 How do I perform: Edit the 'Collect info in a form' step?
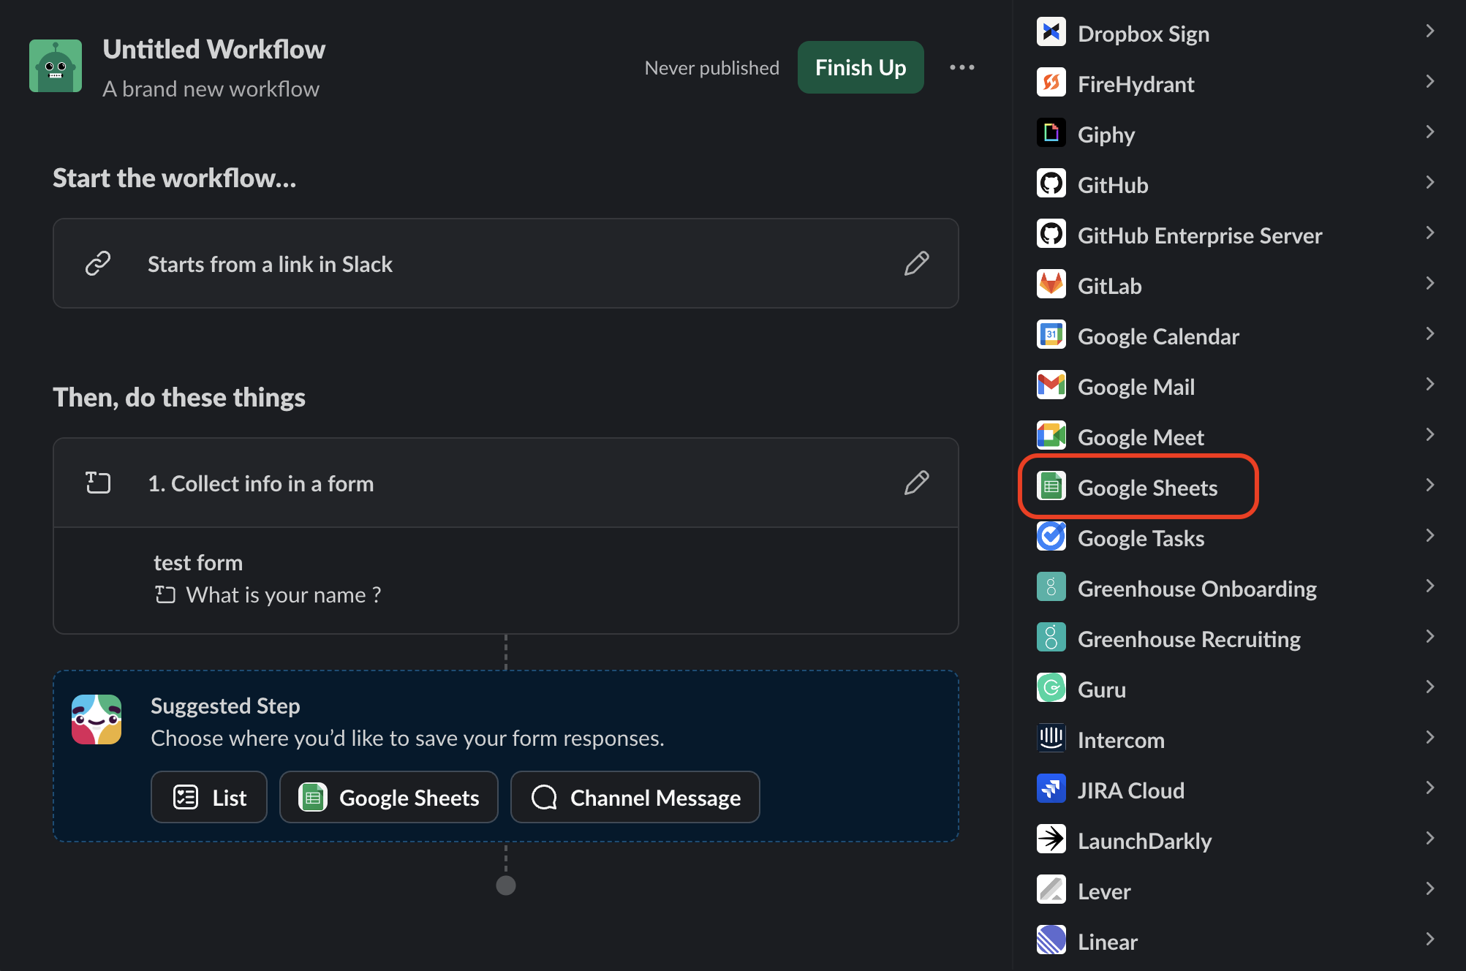tap(916, 483)
